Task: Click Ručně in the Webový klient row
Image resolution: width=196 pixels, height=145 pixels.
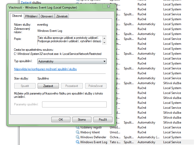Action: 142,132
